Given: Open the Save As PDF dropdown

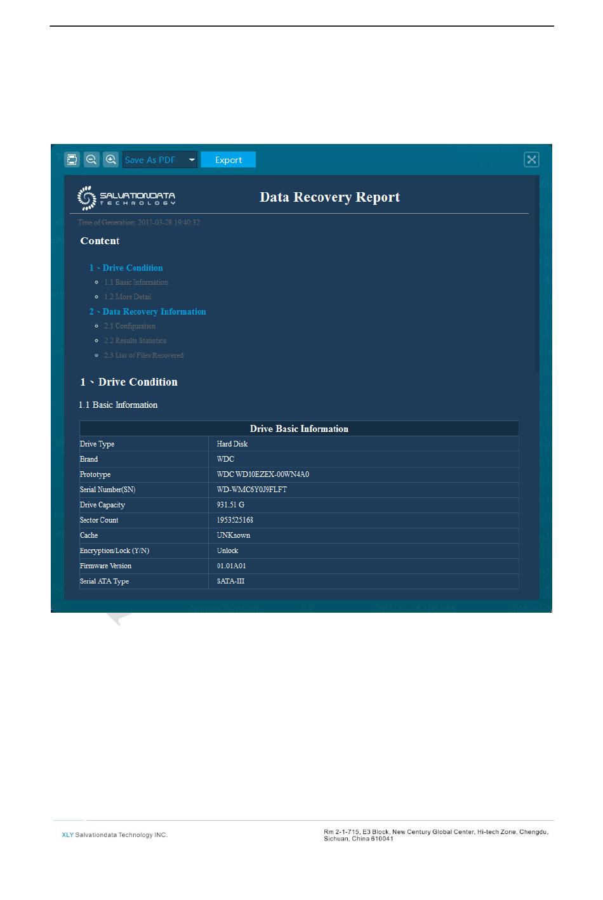Looking at the screenshot, I should point(160,160).
